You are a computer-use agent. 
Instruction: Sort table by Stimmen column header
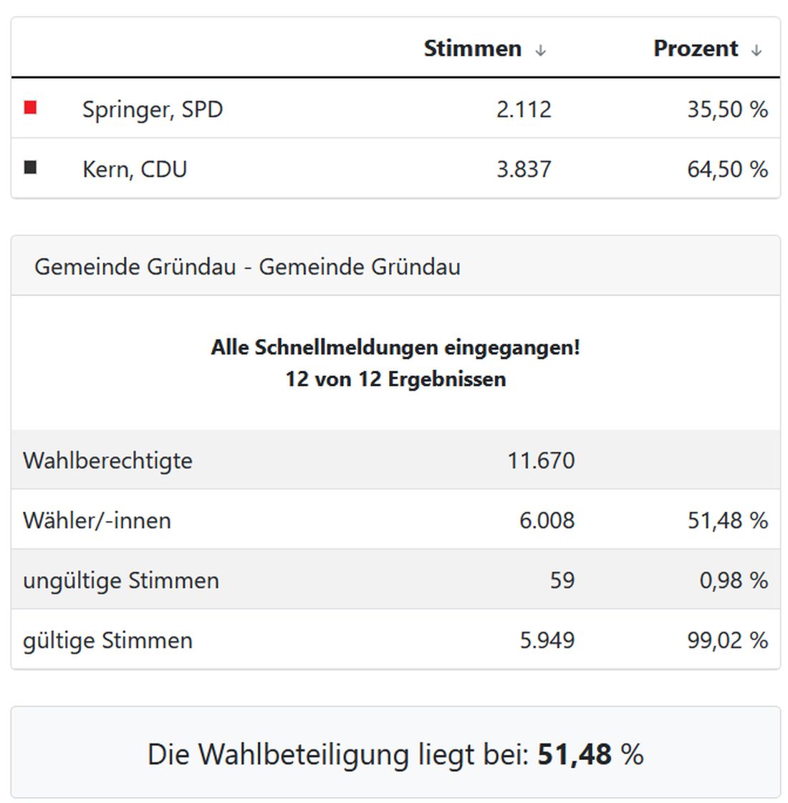click(x=473, y=48)
